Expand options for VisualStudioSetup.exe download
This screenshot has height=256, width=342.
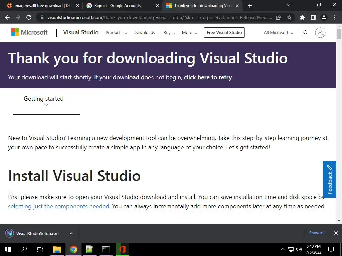click(x=71, y=233)
